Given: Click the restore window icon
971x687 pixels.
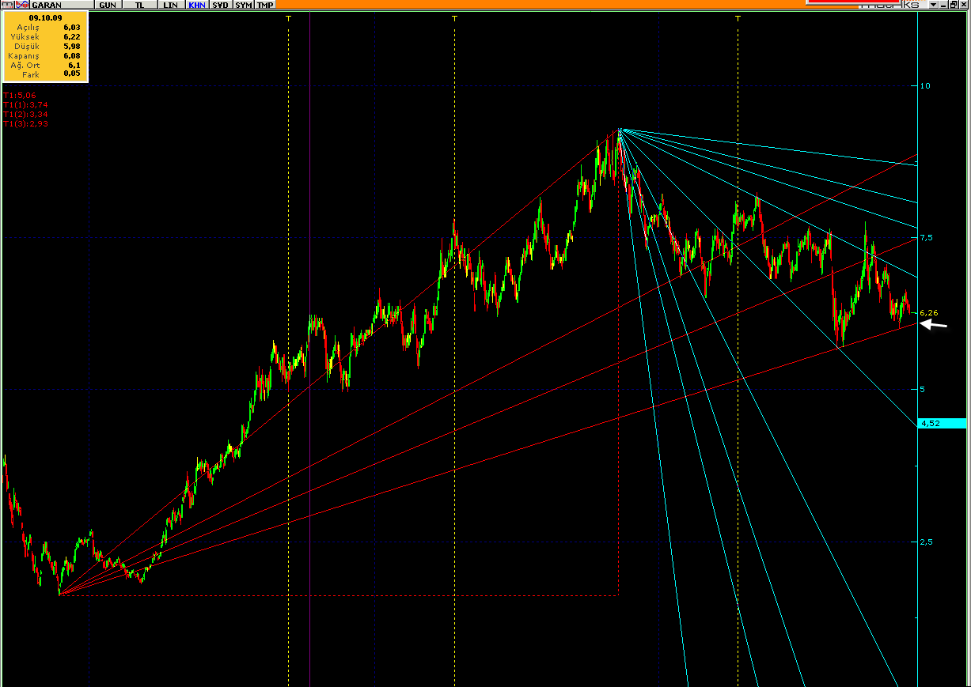Looking at the screenshot, I should pos(954,5).
